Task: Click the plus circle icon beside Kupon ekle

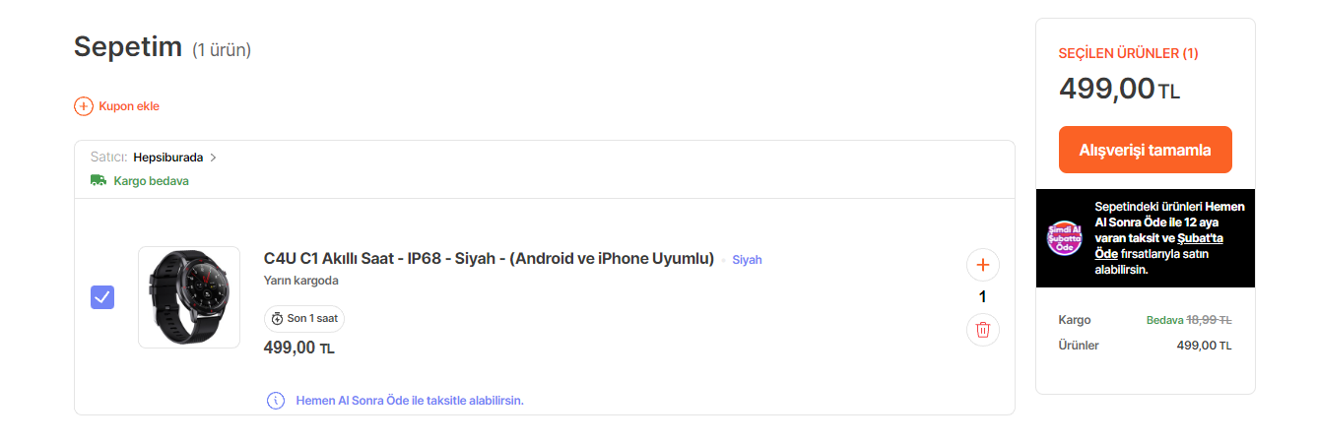Action: (x=84, y=106)
